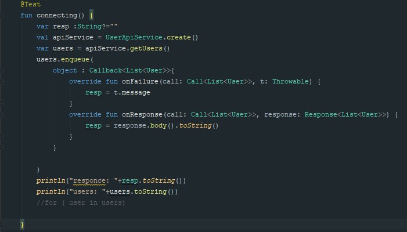This screenshot has width=407, height=232.
Task: Click the closing yellow brace at bottom
Action: (22, 224)
